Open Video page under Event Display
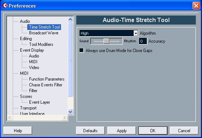202x138 pixels. point(34,68)
